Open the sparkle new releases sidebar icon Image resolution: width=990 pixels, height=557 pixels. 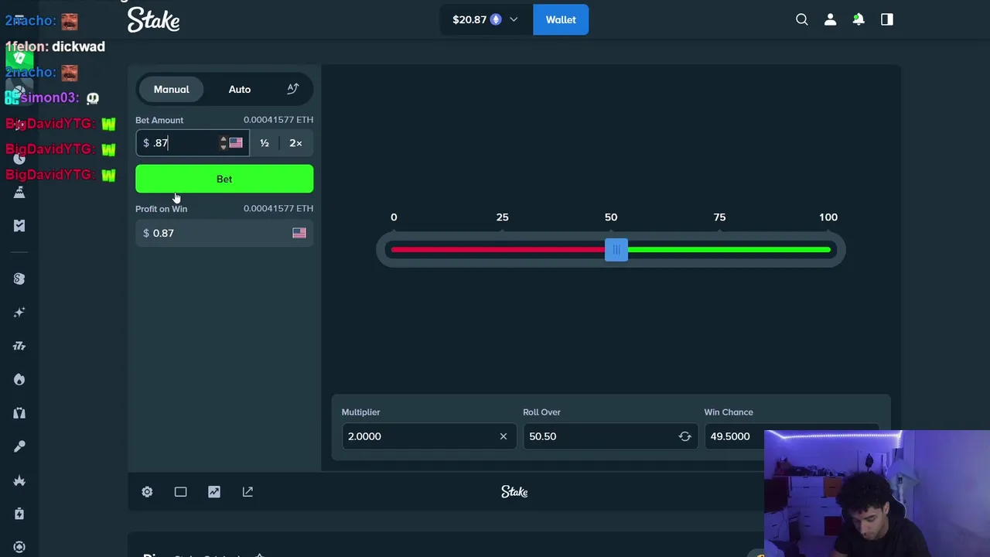(x=19, y=313)
